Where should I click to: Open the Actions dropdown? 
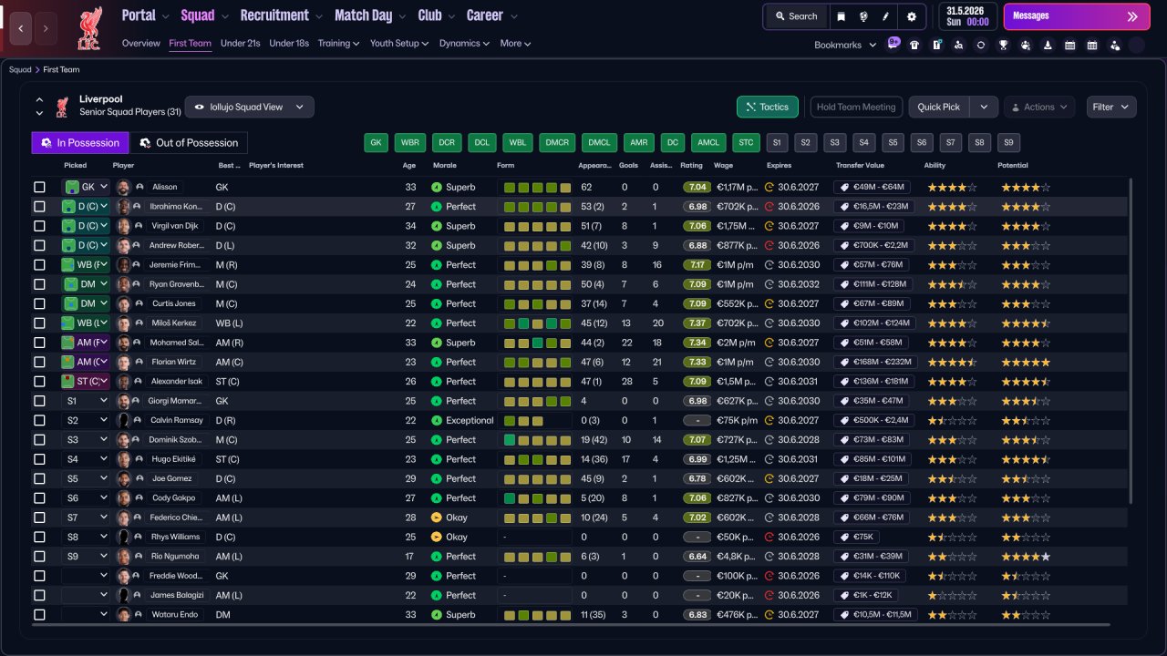click(1039, 107)
